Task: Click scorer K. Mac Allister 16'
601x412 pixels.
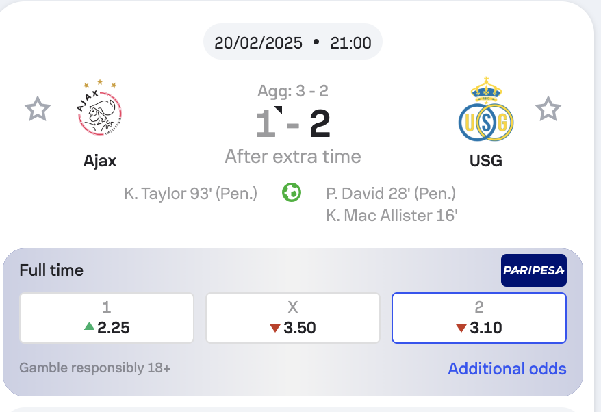Action: coord(392,216)
